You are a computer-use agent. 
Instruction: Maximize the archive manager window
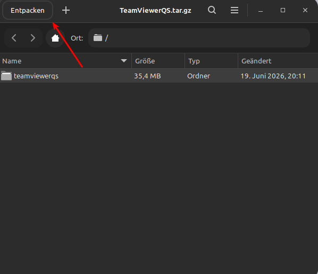tap(283, 10)
